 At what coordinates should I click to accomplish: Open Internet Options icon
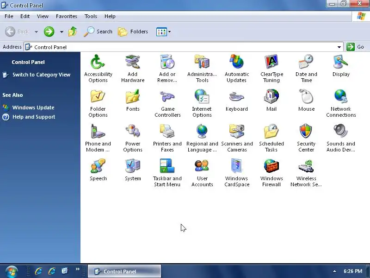tap(202, 96)
